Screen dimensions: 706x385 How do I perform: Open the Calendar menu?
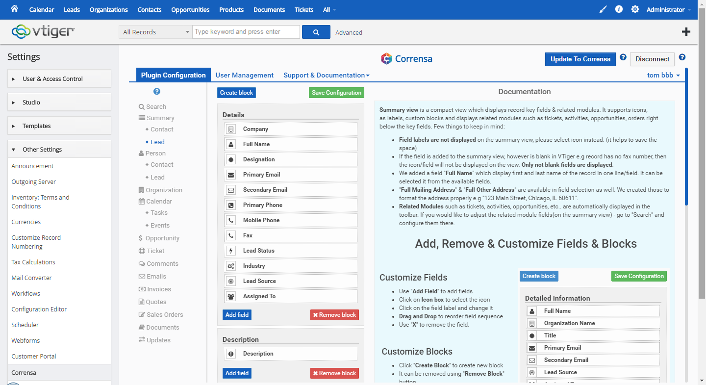click(x=42, y=10)
